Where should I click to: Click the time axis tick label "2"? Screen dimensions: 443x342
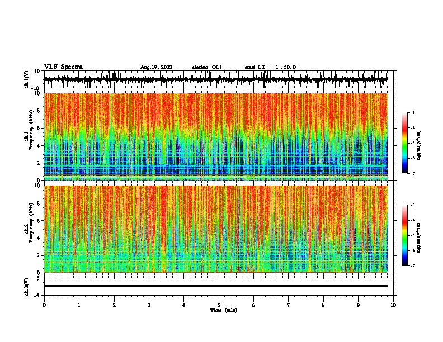tap(114, 305)
